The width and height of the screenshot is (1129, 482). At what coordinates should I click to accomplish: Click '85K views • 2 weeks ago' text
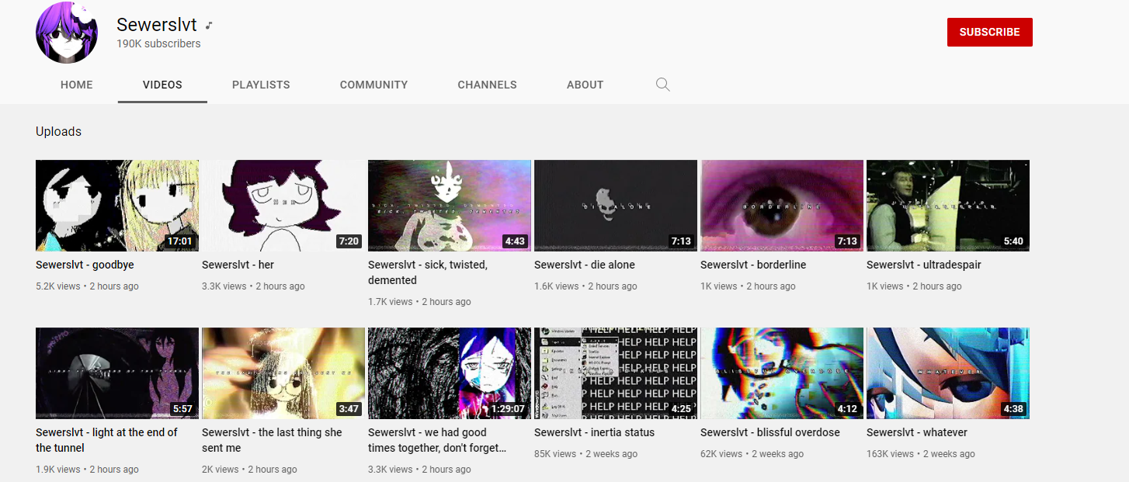pos(586,454)
